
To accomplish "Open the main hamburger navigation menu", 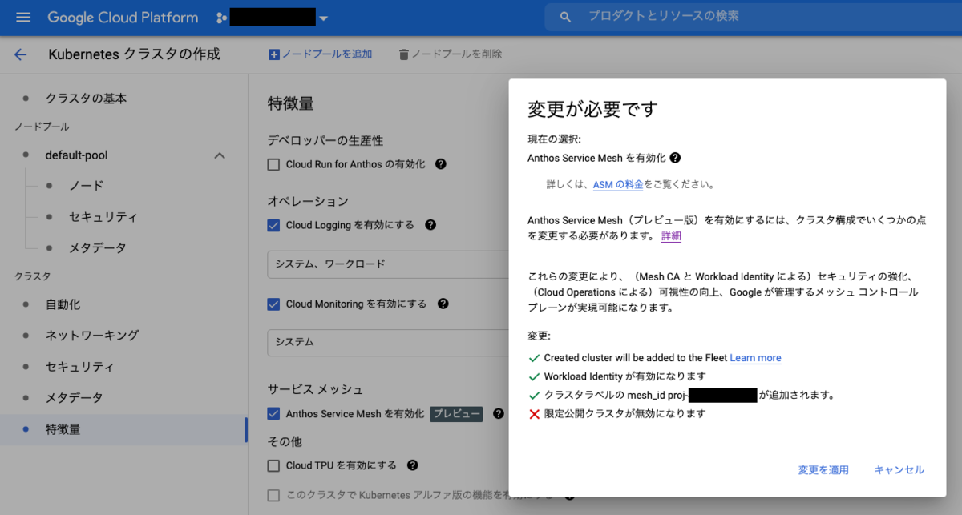I will (x=22, y=17).
